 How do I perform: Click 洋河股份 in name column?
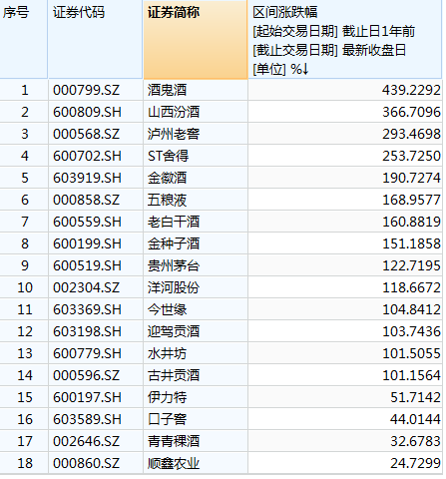174,287
